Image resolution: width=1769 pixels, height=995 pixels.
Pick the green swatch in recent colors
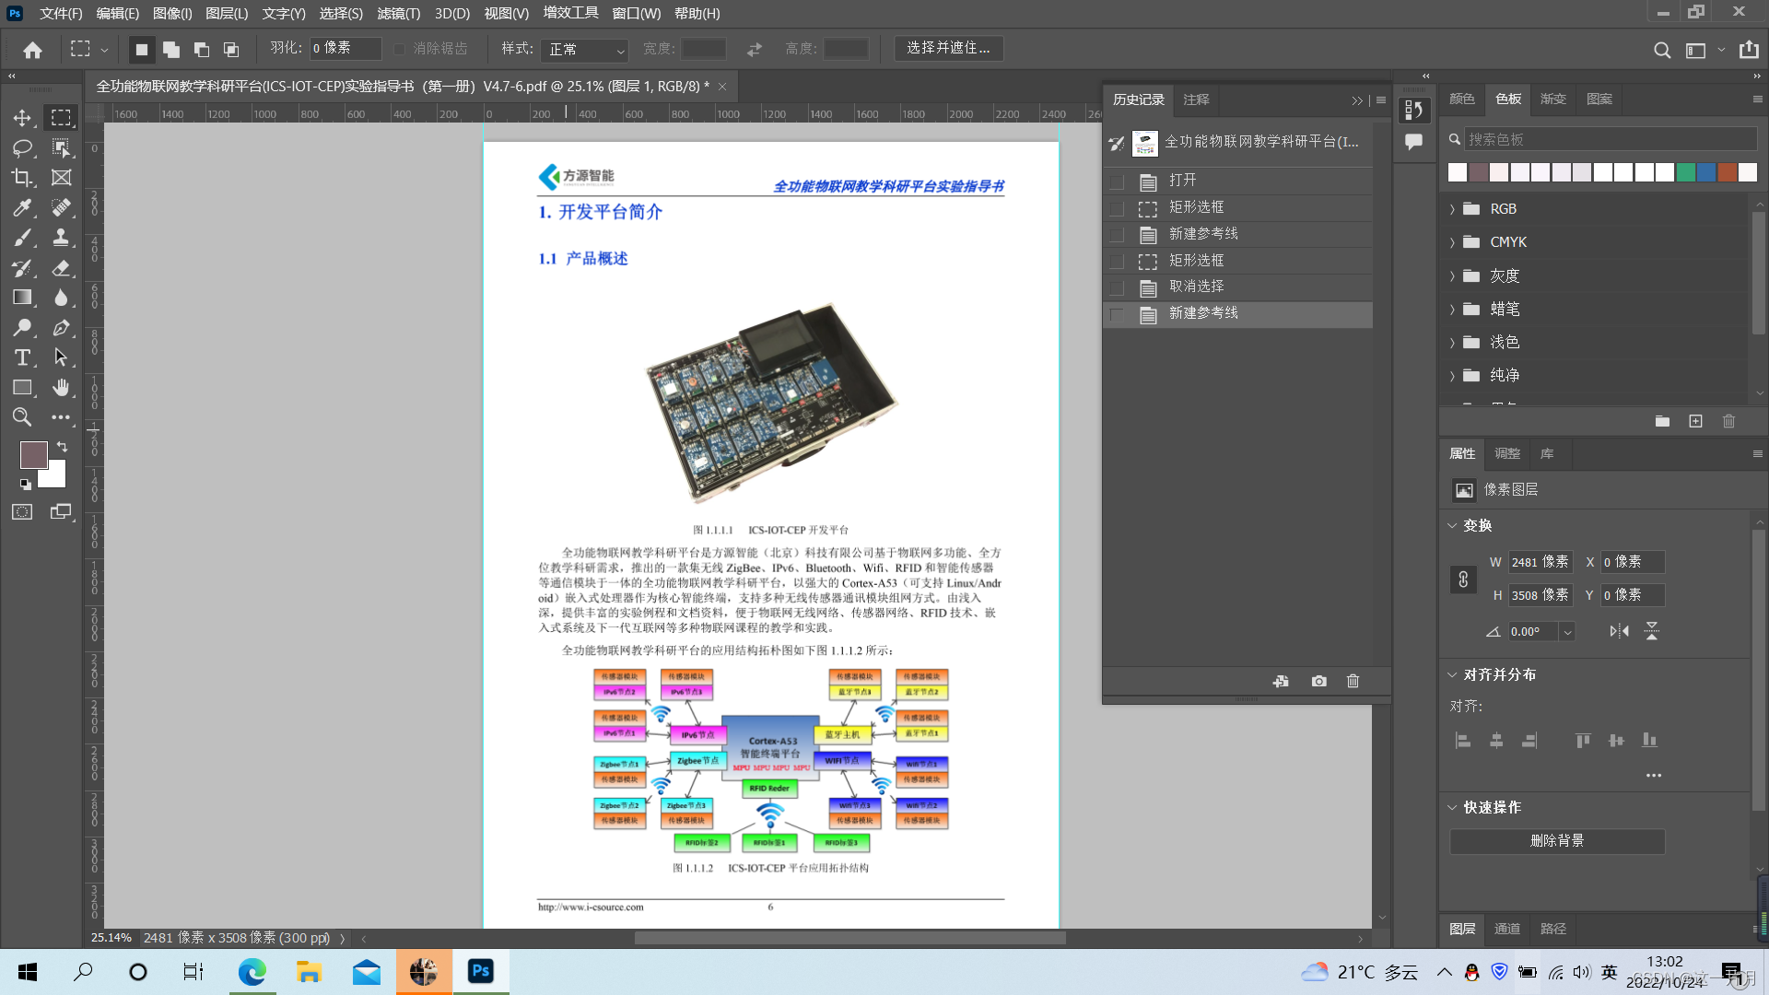1685,172
